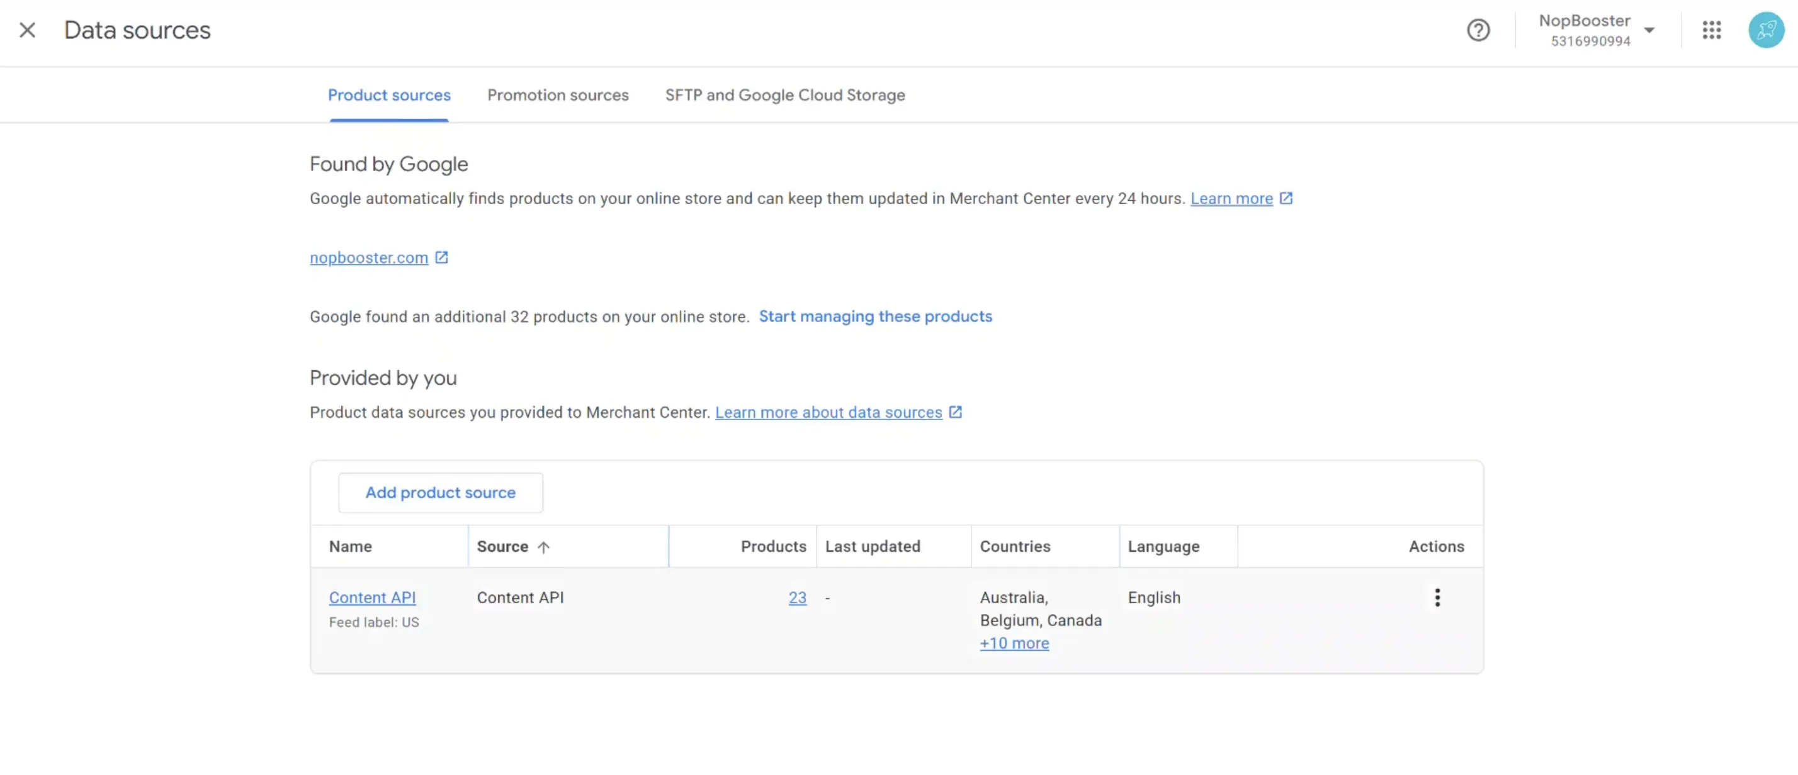Click the Provided by you heading
The height and width of the screenshot is (775, 1798).
(383, 377)
